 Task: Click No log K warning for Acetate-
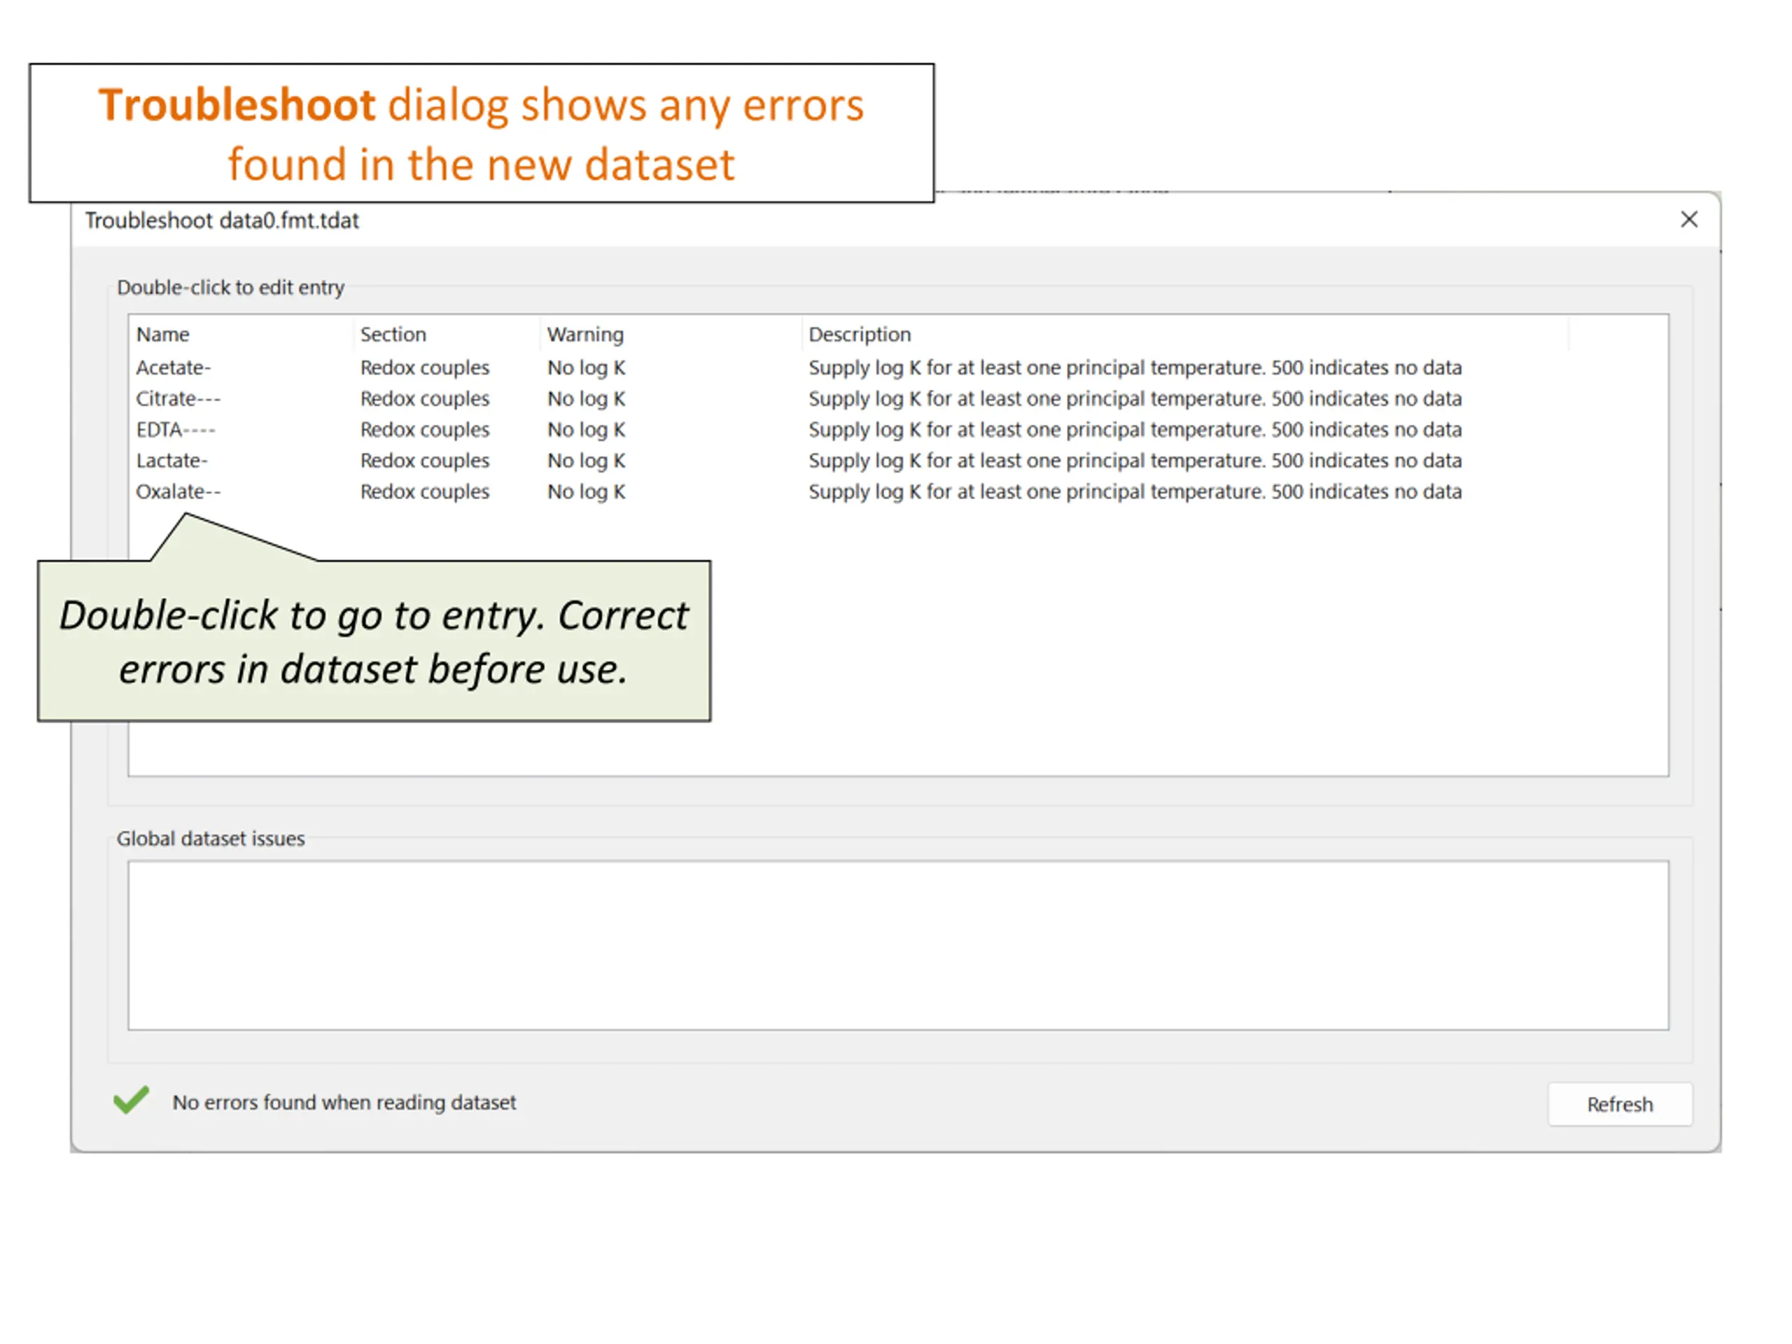(x=587, y=367)
